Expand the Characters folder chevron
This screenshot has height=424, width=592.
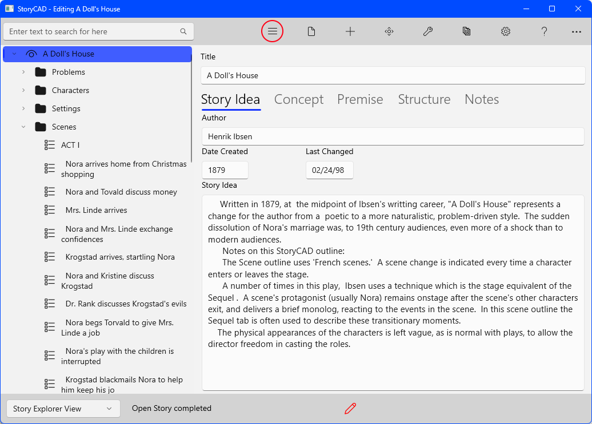point(23,90)
